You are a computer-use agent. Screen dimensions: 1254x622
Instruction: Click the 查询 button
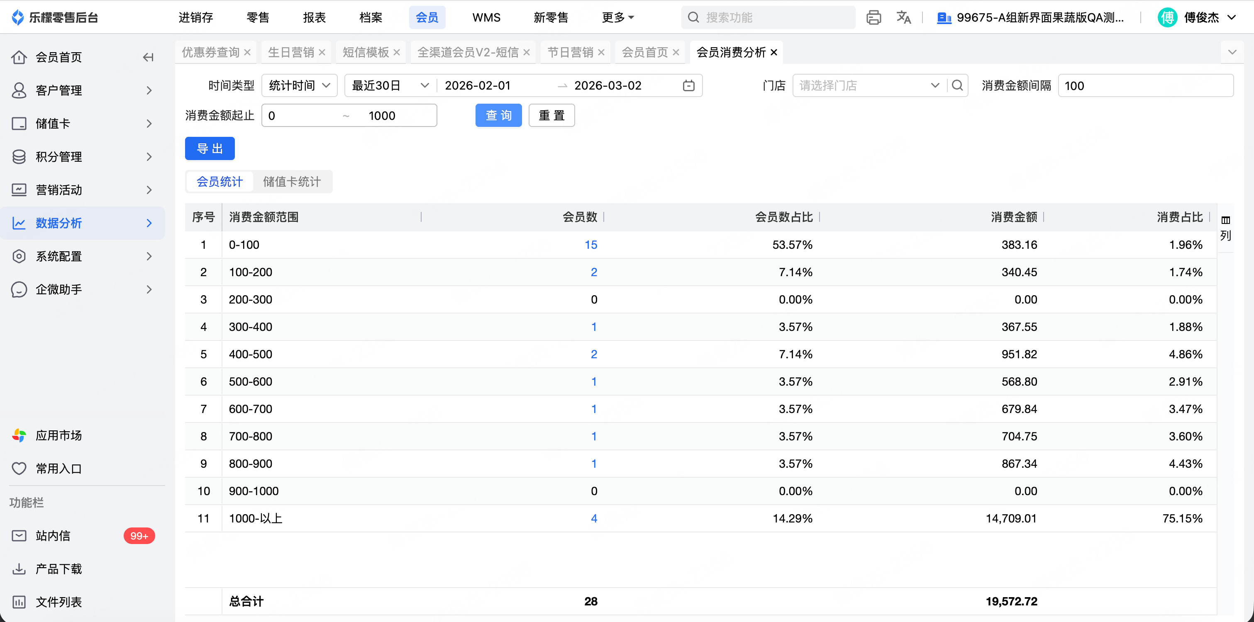pos(498,115)
